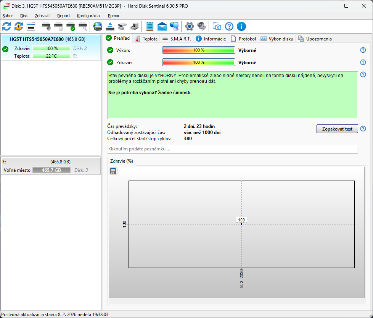This screenshot has width=373, height=318.
Task: Switch to the Výkon disku tab
Action: click(x=277, y=39)
